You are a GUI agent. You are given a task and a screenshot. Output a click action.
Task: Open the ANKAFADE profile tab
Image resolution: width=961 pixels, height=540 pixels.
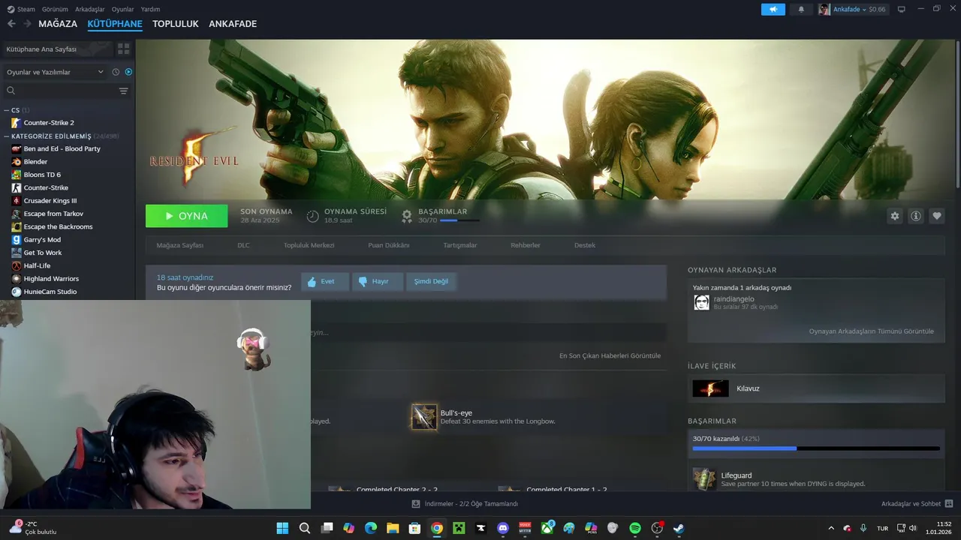pyautogui.click(x=233, y=24)
